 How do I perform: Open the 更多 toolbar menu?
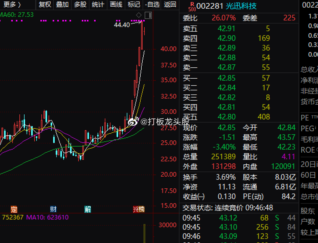(12, 4)
